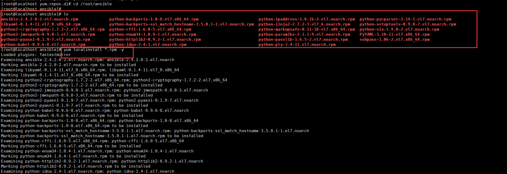The image size is (507, 174).
Task: Select red python-backports-ssl_match_hostname file in ls listing
Action: pyautogui.click(x=181, y=24)
